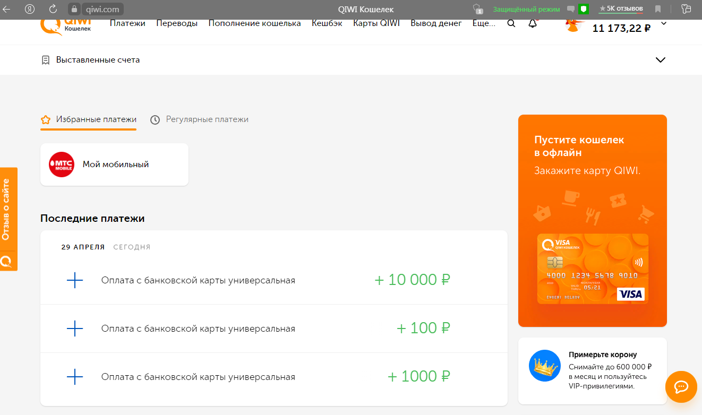Click the search magnifier icon

click(511, 23)
